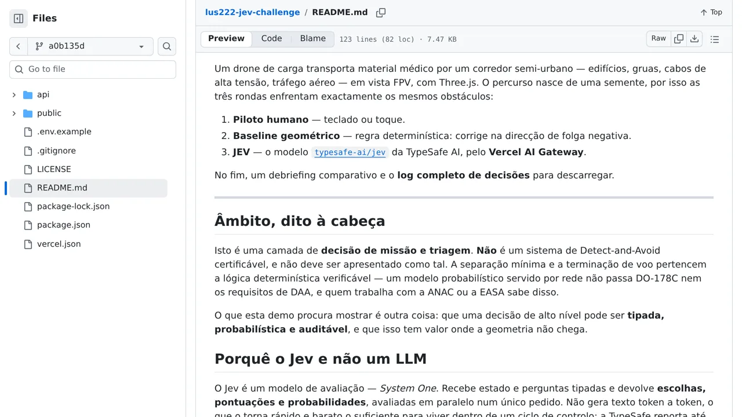Collapse the Files side panel icon
Viewport: 742px width, 417px height.
click(x=19, y=19)
